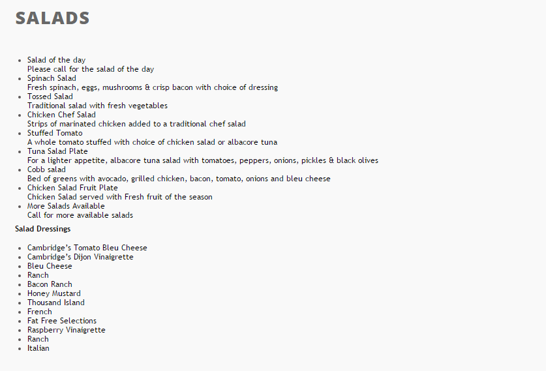546x371 pixels.
Task: Click the Honey Mustard dressing
Action: pos(54,293)
